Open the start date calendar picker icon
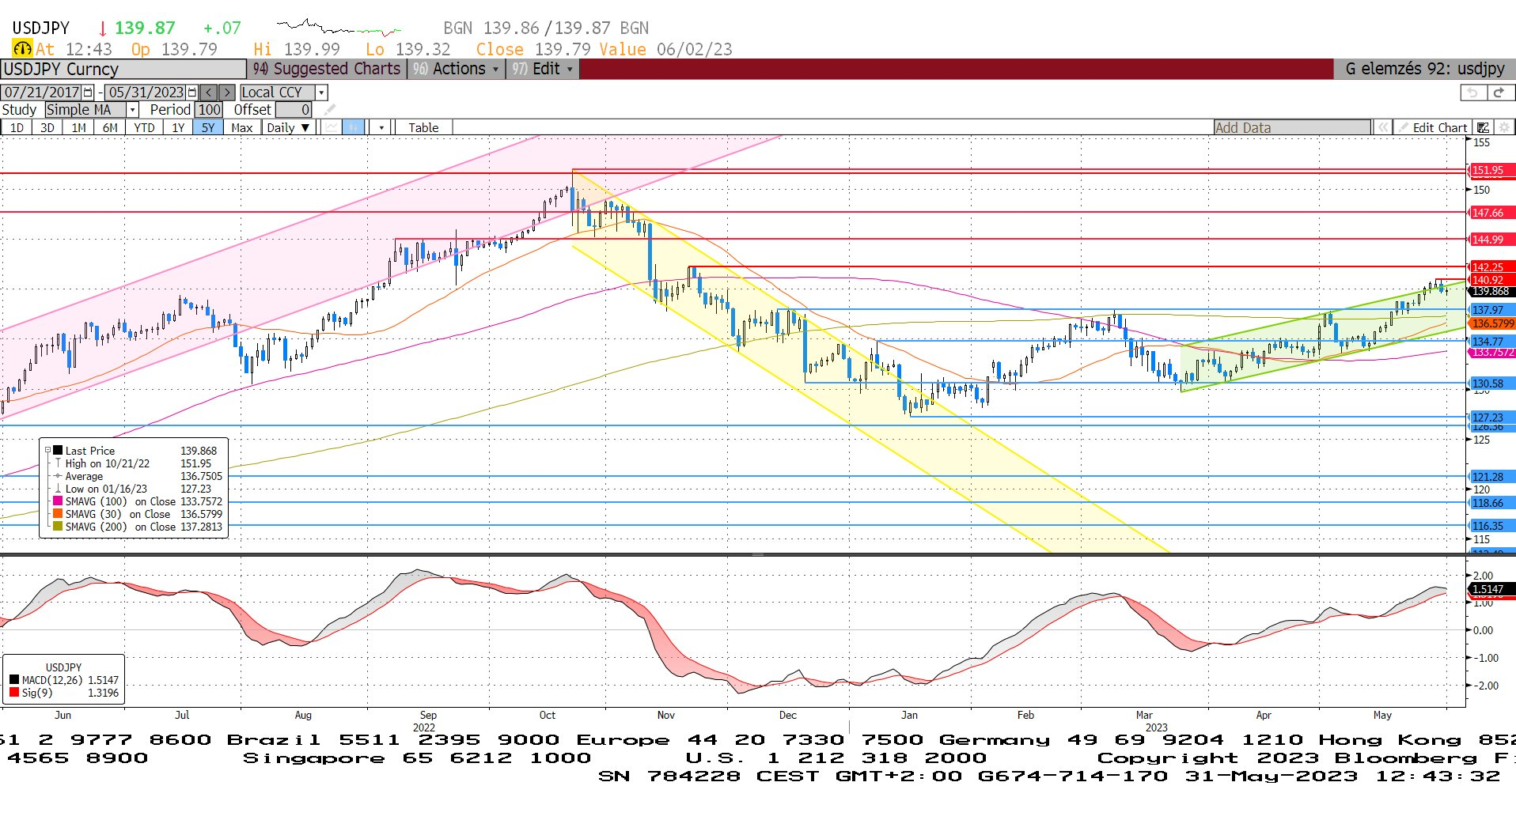 pos(88,93)
